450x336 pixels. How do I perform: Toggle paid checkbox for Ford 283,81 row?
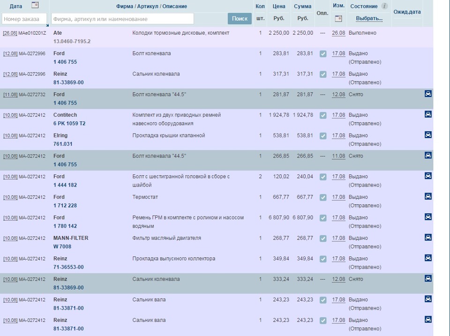[322, 54]
